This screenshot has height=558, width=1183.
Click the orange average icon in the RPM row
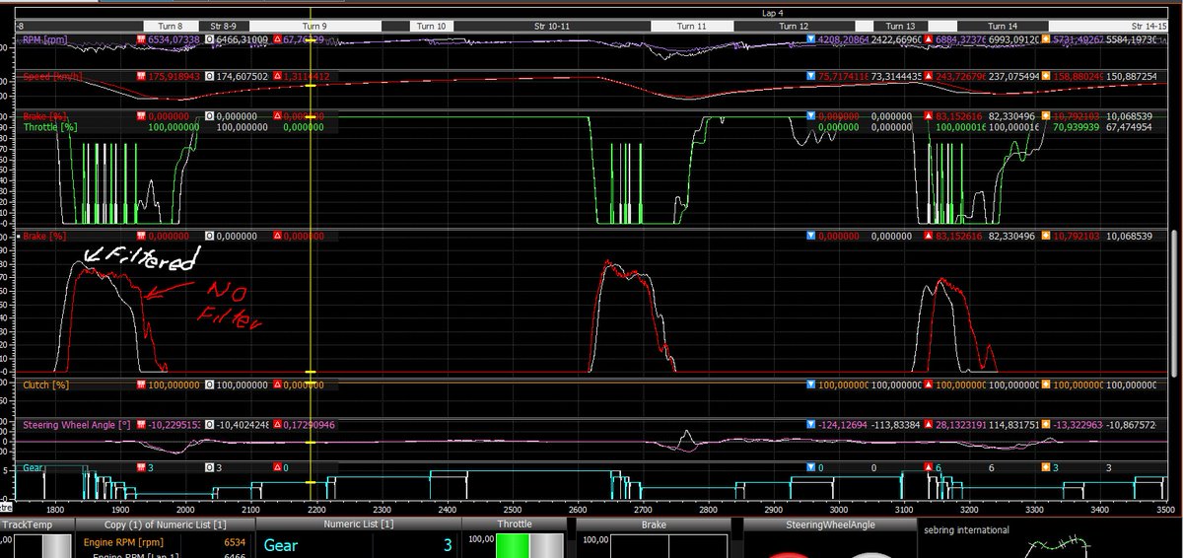[1046, 39]
